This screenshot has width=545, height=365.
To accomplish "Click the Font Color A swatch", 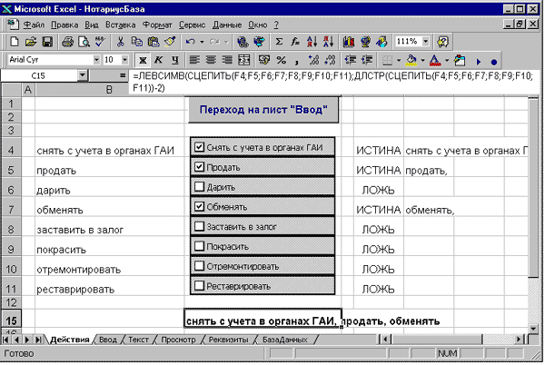I will [x=435, y=61].
